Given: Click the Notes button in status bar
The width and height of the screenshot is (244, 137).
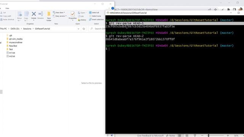Looking at the screenshot, I should pos(170,135).
